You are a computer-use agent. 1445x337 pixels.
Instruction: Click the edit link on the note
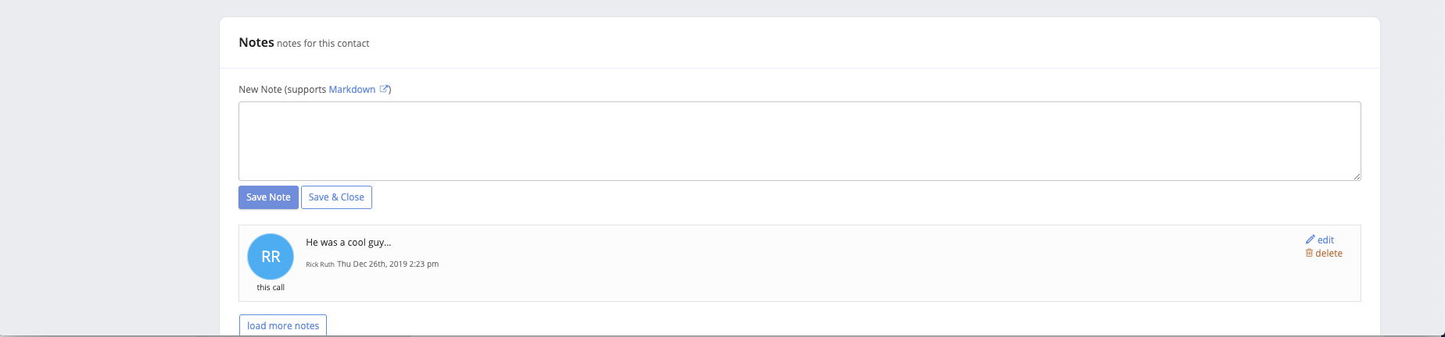pos(1325,240)
